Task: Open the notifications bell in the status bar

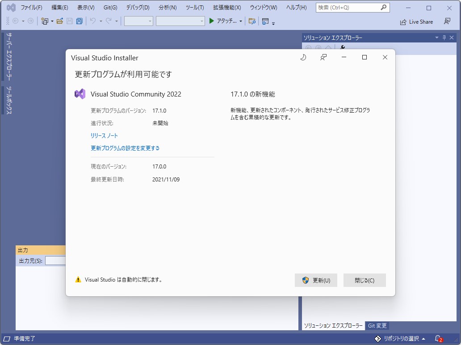Action: point(438,338)
